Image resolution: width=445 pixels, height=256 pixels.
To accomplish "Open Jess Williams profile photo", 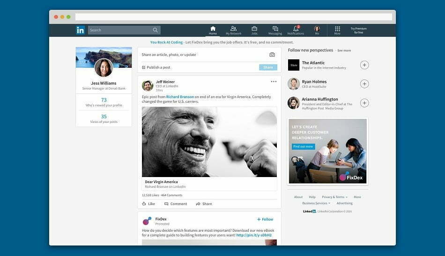I will coord(104,68).
